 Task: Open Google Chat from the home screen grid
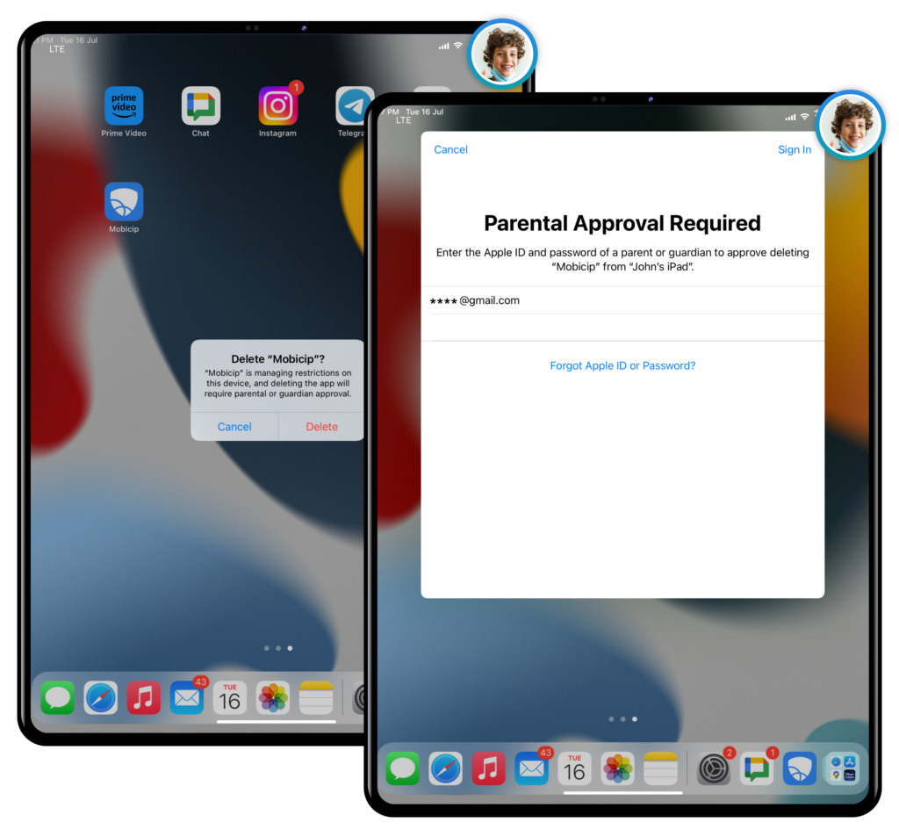pos(201,106)
